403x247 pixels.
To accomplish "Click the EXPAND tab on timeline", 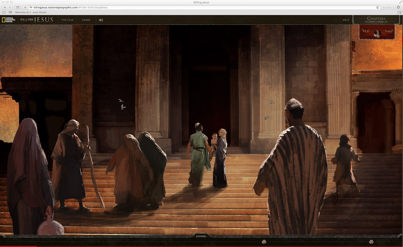I will pos(201,236).
